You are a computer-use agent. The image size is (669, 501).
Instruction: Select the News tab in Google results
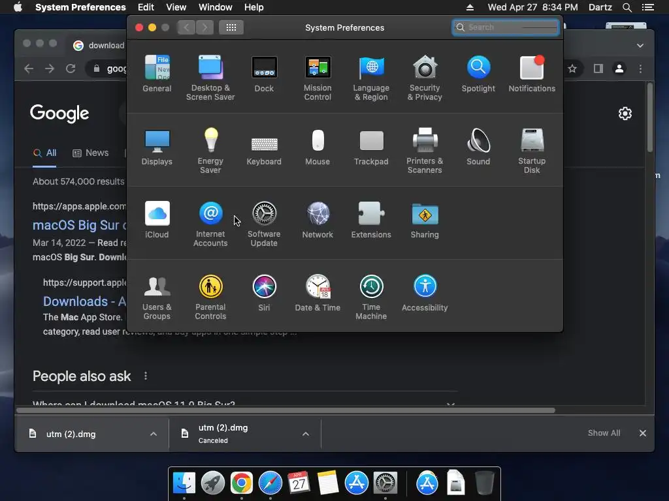[x=90, y=153]
